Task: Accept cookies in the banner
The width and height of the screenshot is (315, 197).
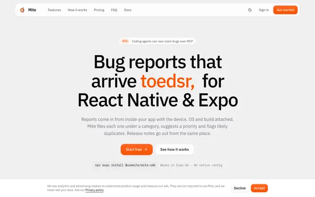Action: pyautogui.click(x=259, y=188)
